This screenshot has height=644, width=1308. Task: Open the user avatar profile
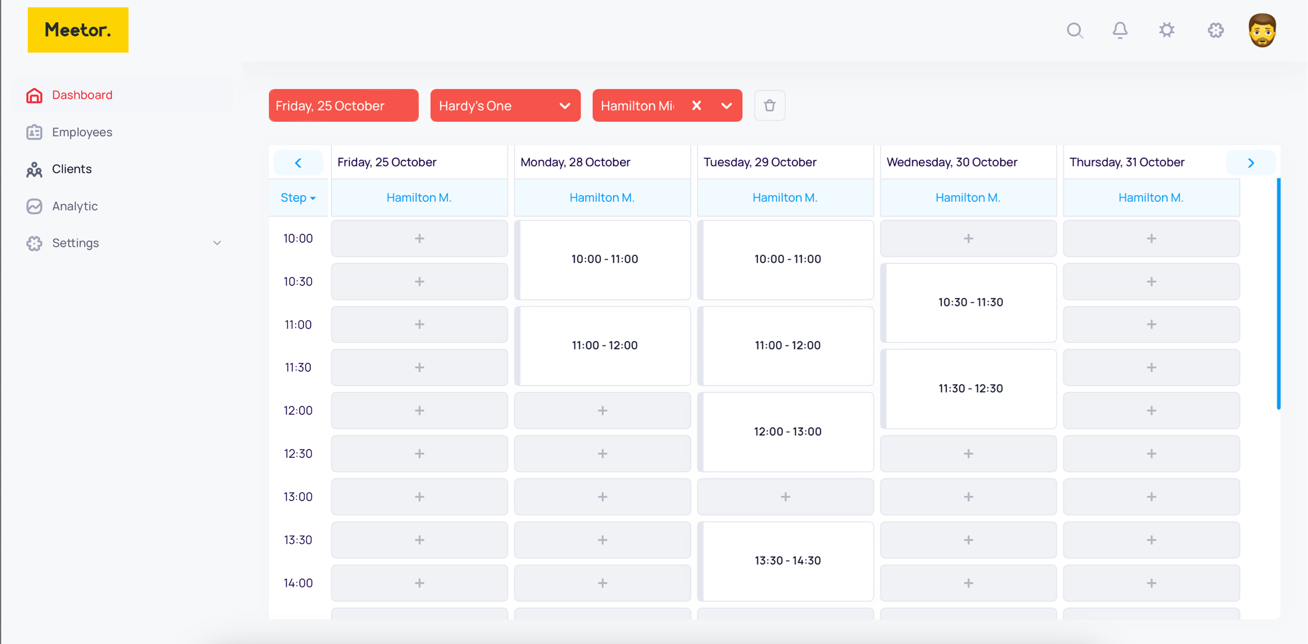pos(1262,30)
